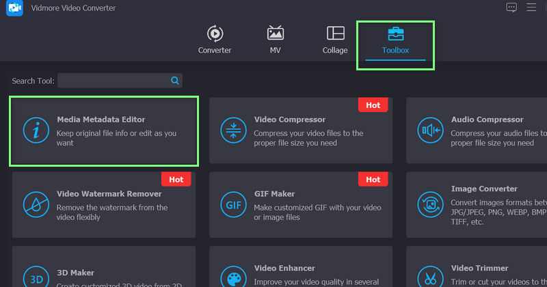Focus the Search Tool input field

click(x=114, y=81)
